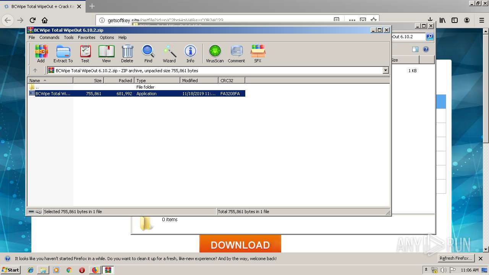Click the Firefox back arrow
Viewport: 489px width, 275px height.
click(x=8, y=20)
